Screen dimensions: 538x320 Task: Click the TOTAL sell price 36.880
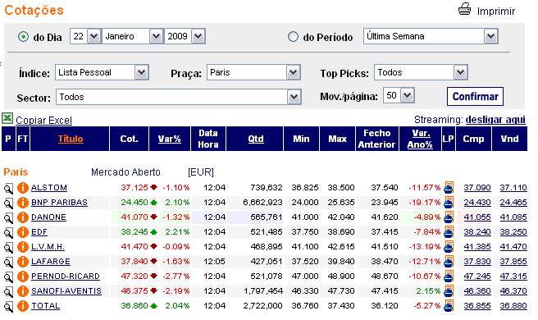(513, 306)
